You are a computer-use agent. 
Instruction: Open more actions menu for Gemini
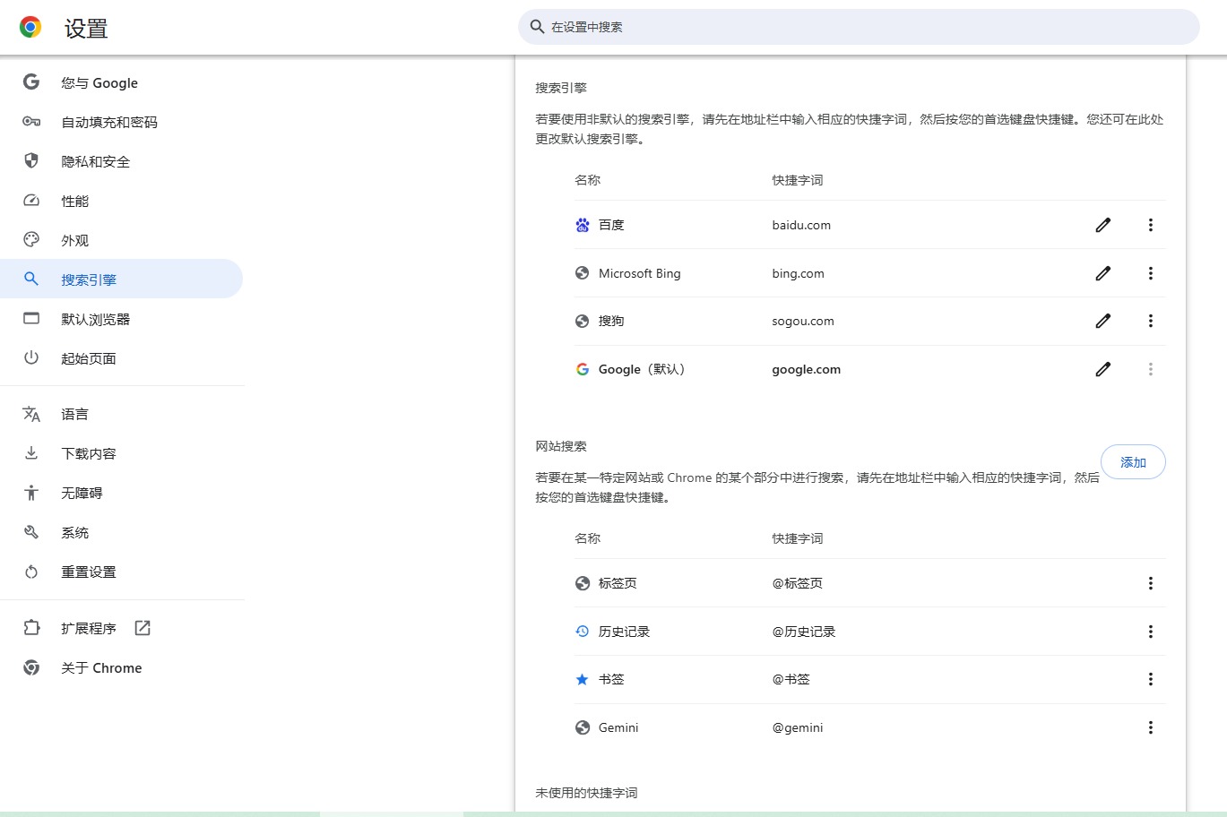[x=1151, y=727]
